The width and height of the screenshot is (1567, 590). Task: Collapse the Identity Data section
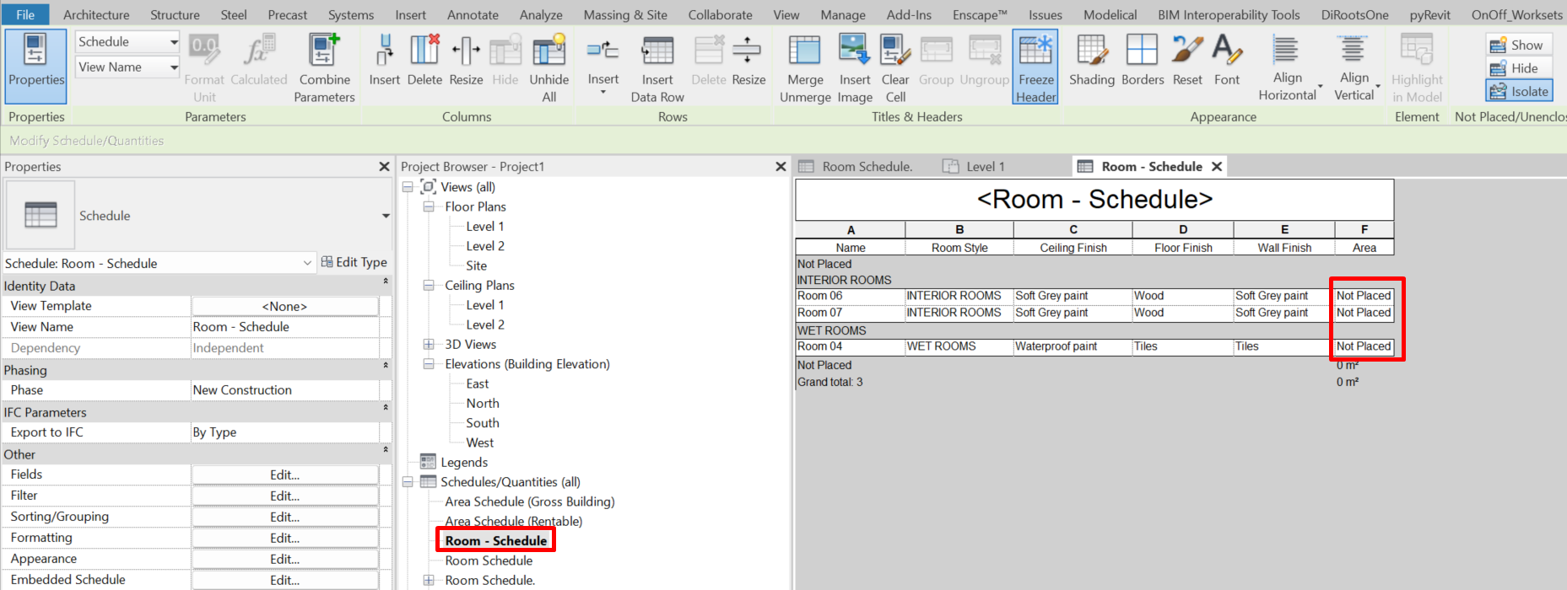point(386,282)
